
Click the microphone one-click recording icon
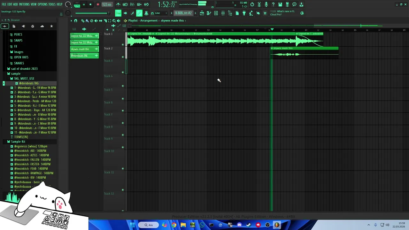click(266, 4)
